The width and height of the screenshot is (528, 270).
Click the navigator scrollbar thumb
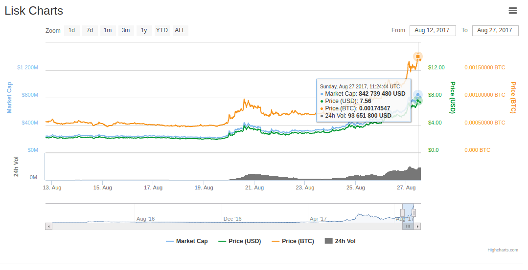pyautogui.click(x=408, y=227)
